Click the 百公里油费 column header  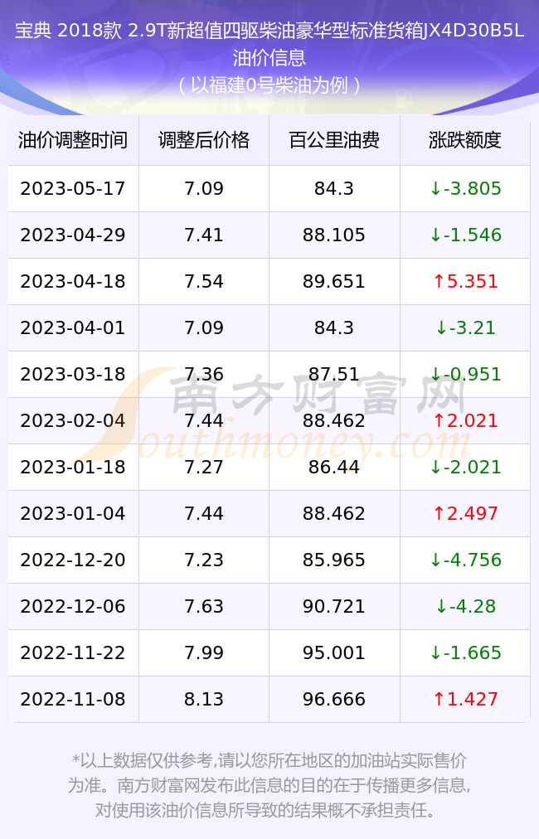pyautogui.click(x=334, y=140)
